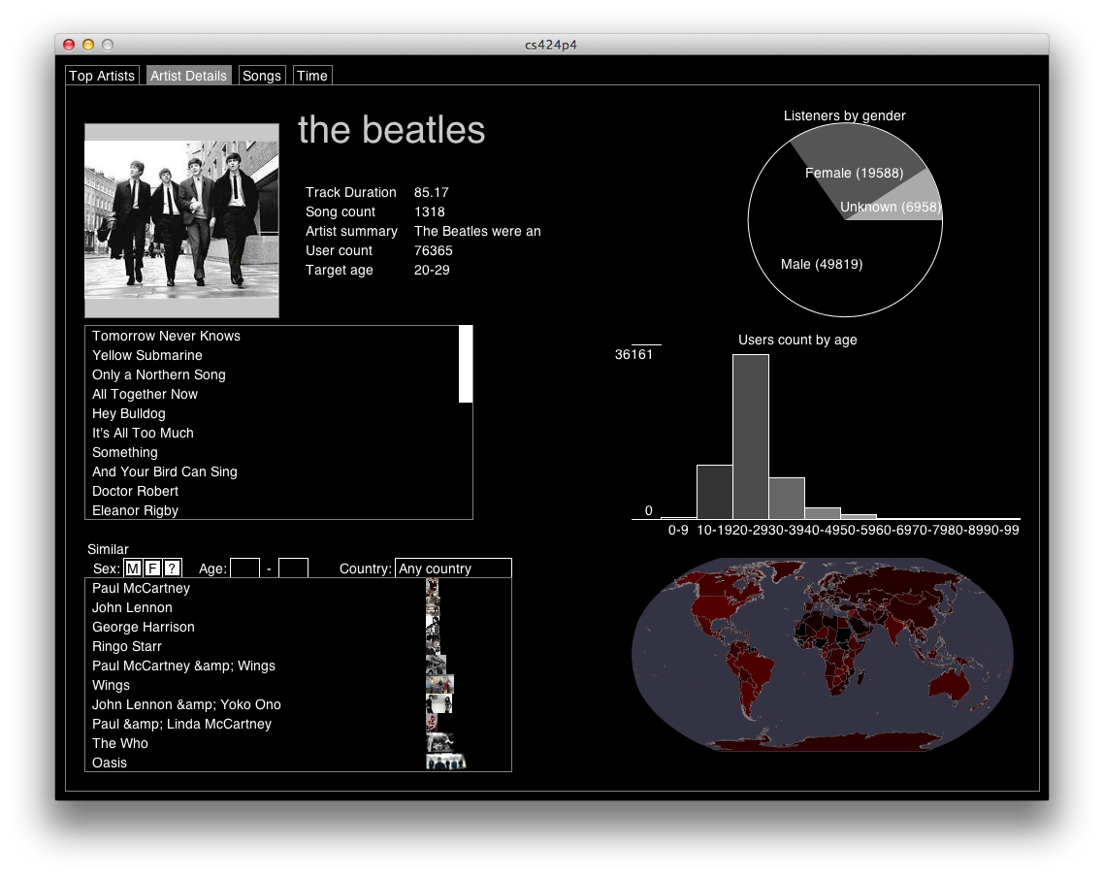
Task: Minimize the cs424p4 window
Action: [x=88, y=45]
